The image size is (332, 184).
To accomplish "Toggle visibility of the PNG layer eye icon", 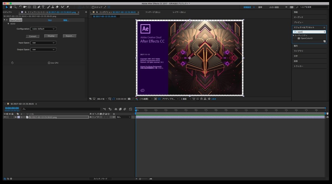I will pyautogui.click(x=4, y=117).
